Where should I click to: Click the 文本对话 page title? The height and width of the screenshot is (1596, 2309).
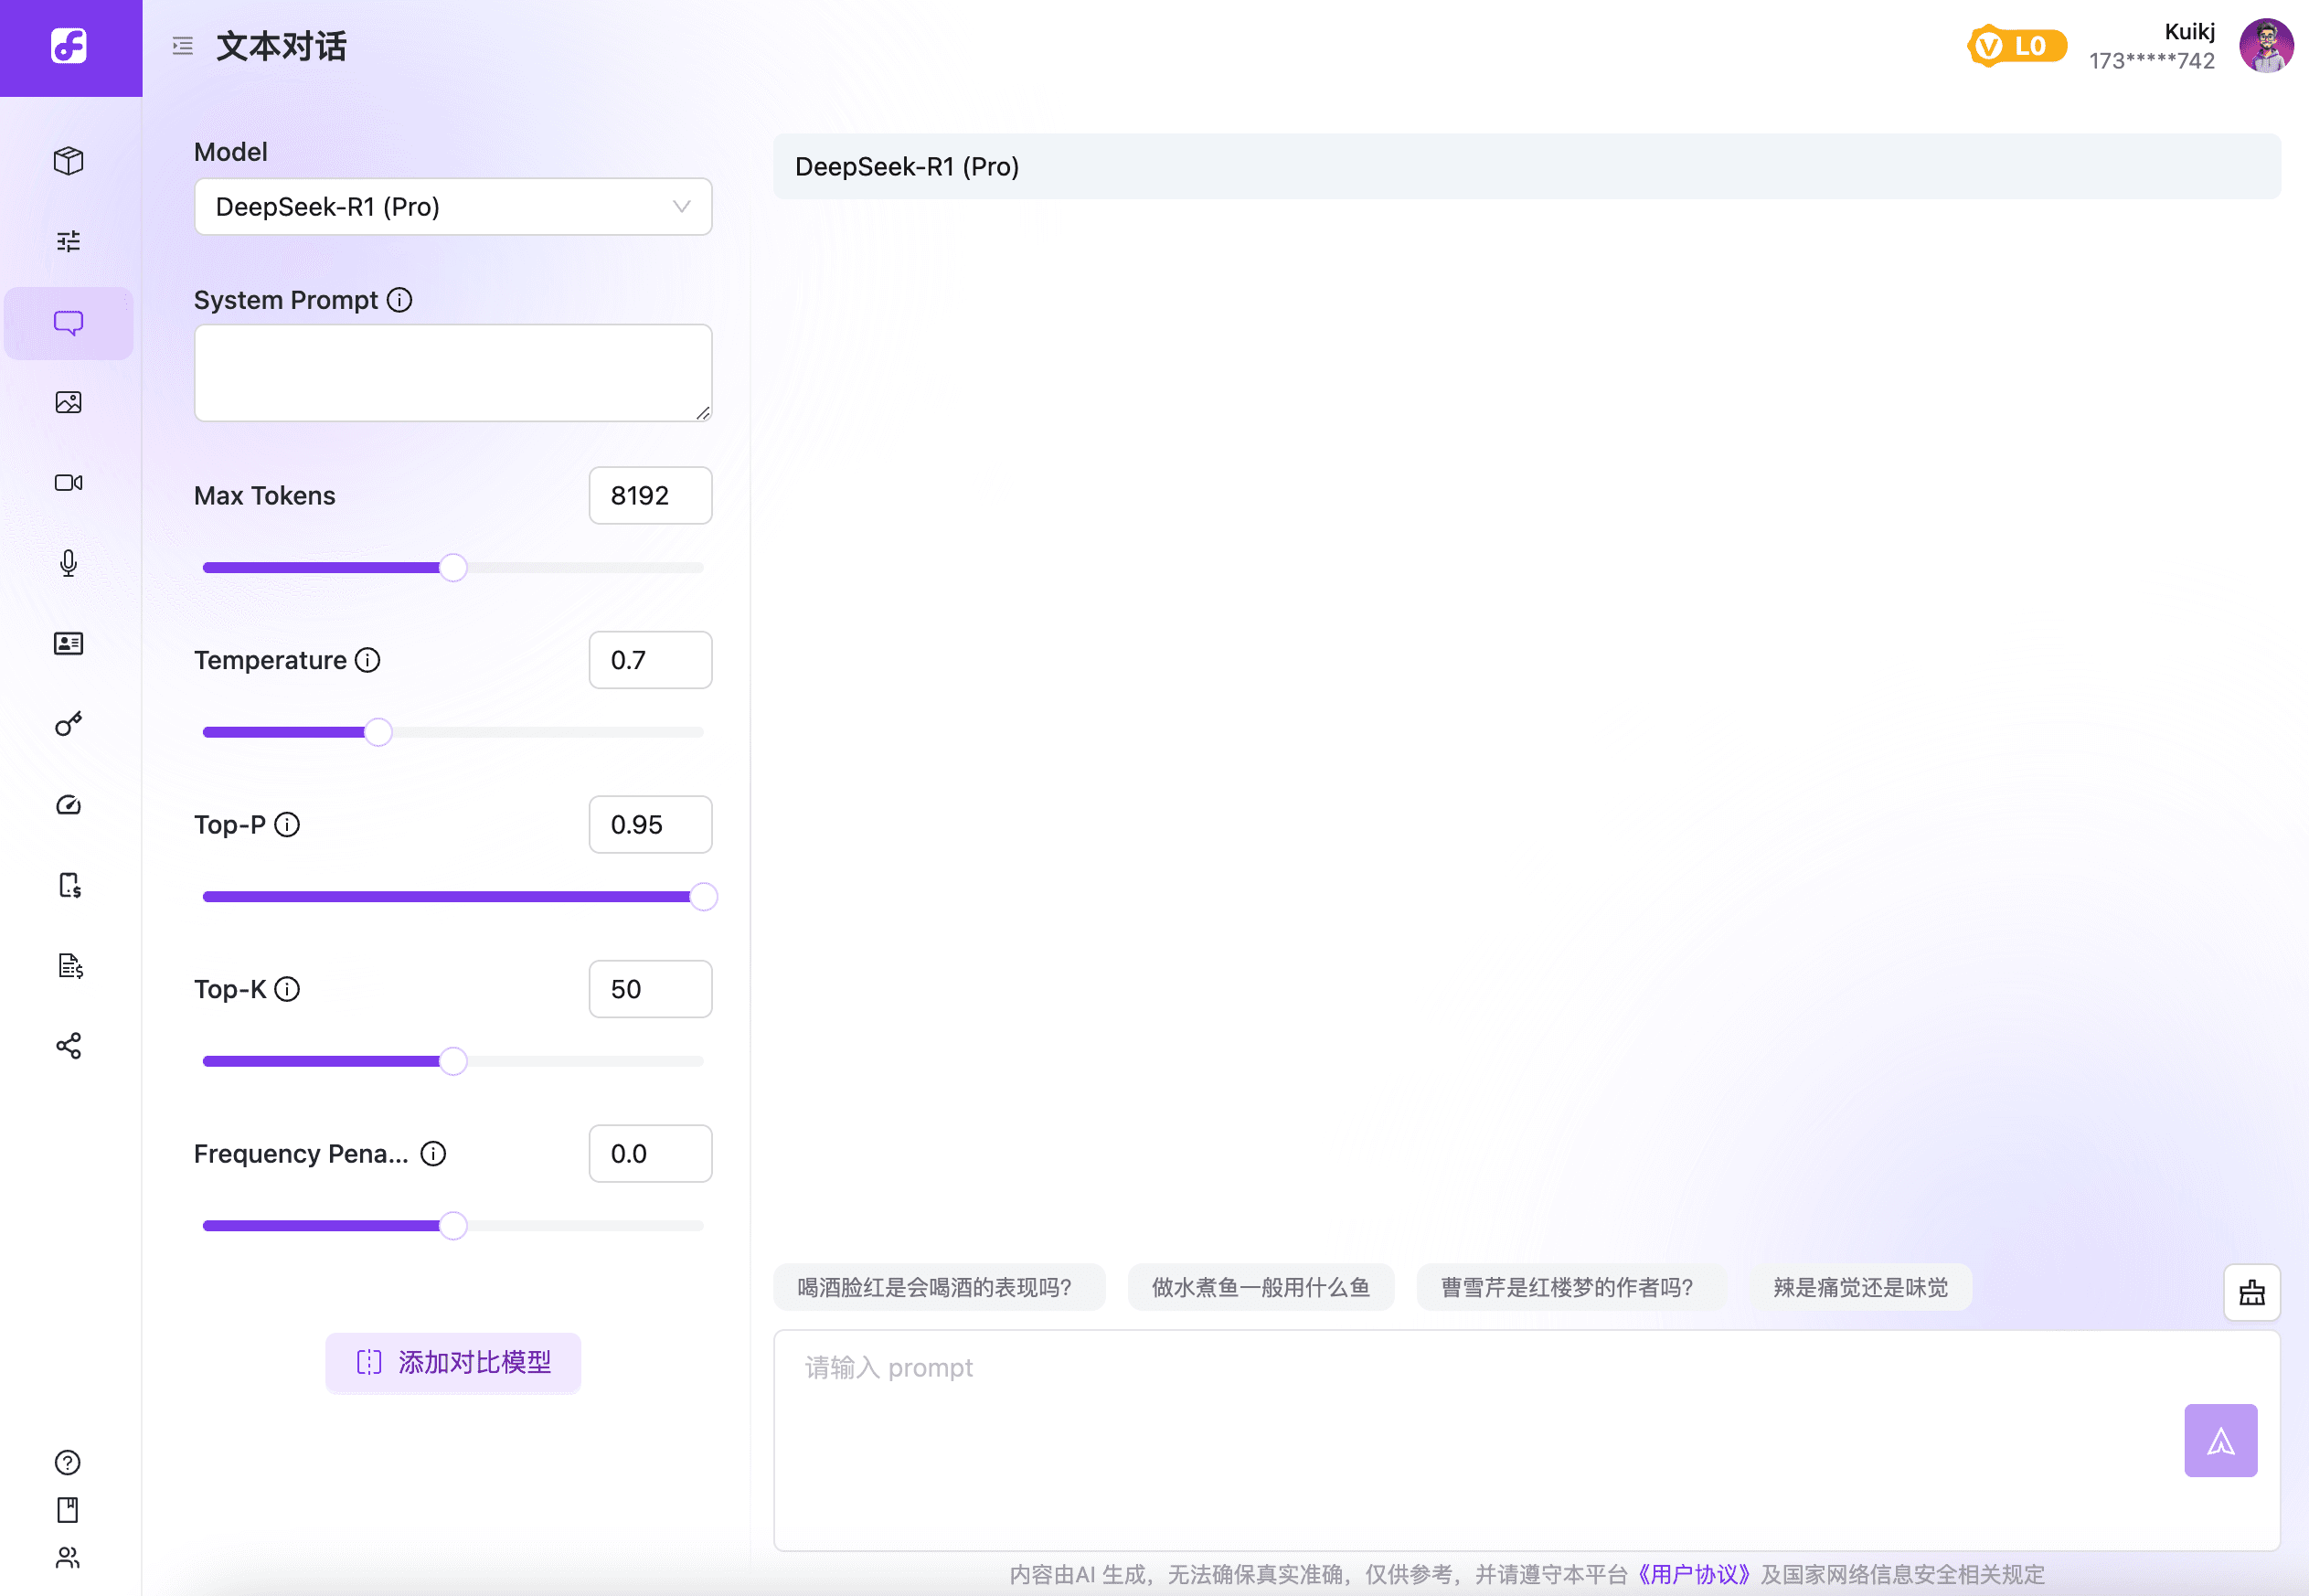281,46
